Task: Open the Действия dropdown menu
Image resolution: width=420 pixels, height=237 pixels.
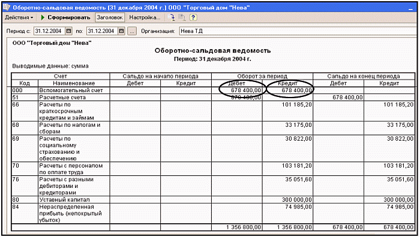Action: tap(19, 17)
